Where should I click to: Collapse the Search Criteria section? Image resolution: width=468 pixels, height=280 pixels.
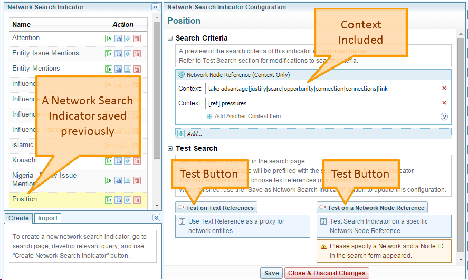170,38
